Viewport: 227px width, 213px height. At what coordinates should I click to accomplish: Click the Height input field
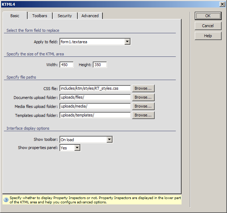[100, 65]
